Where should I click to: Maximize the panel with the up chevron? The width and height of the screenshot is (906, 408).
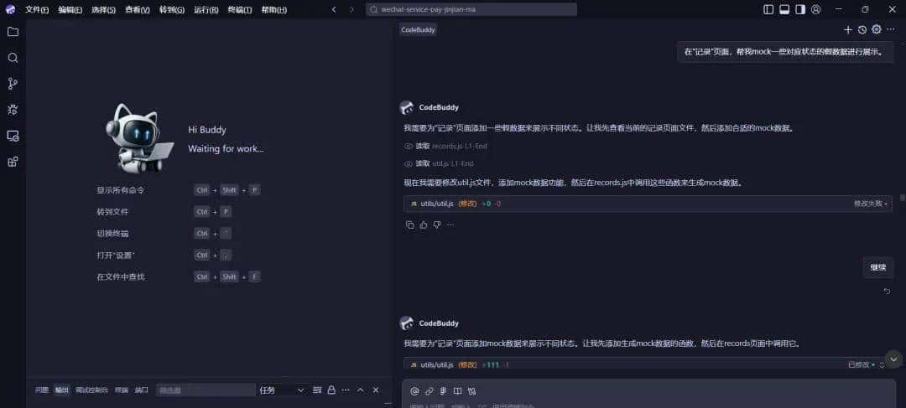(x=360, y=390)
